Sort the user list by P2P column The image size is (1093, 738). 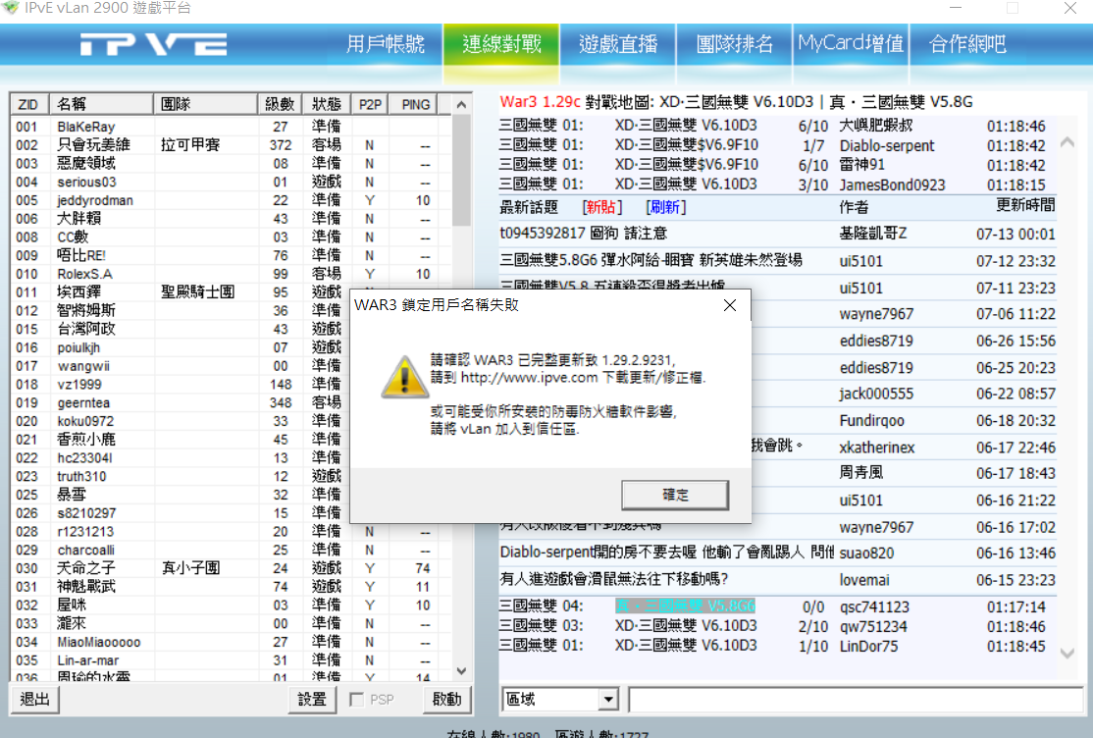click(370, 104)
